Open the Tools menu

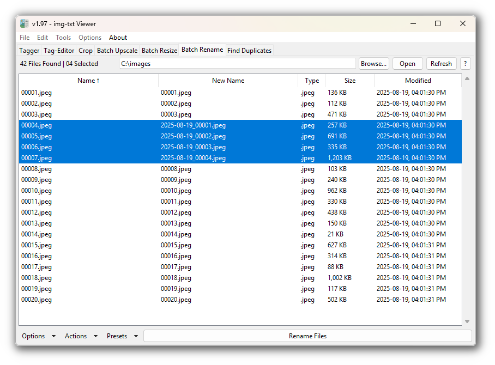[x=63, y=38]
